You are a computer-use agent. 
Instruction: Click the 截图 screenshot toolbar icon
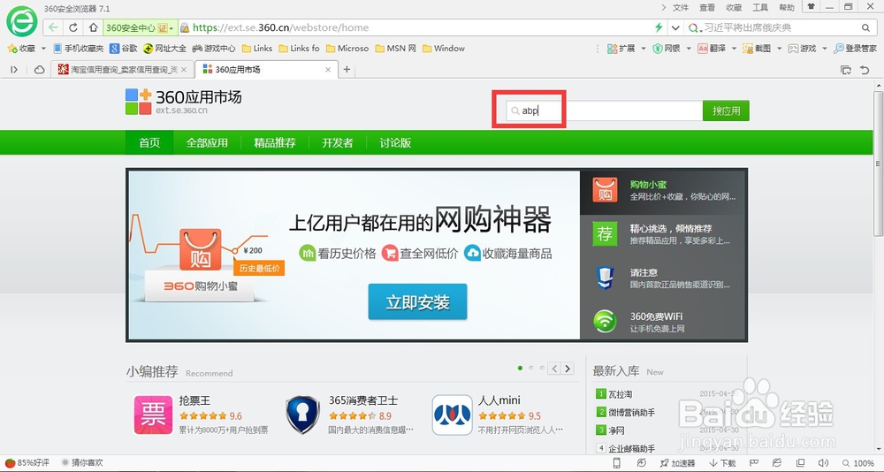tap(757, 49)
